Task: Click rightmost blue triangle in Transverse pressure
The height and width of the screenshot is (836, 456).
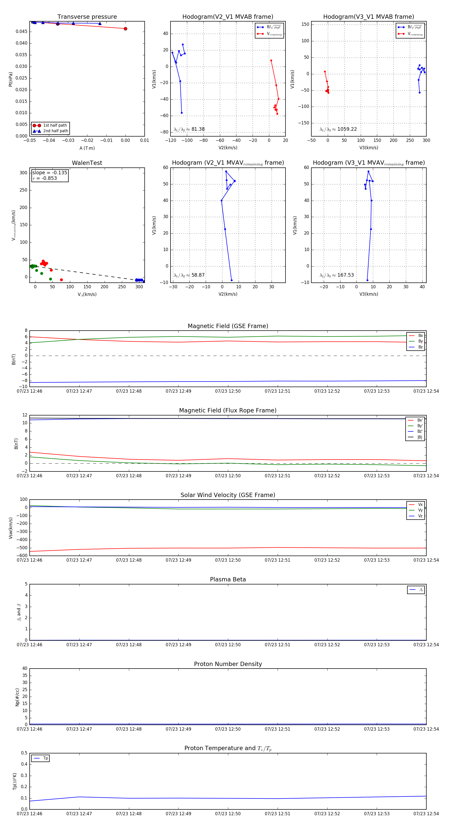Action: (x=100, y=23)
